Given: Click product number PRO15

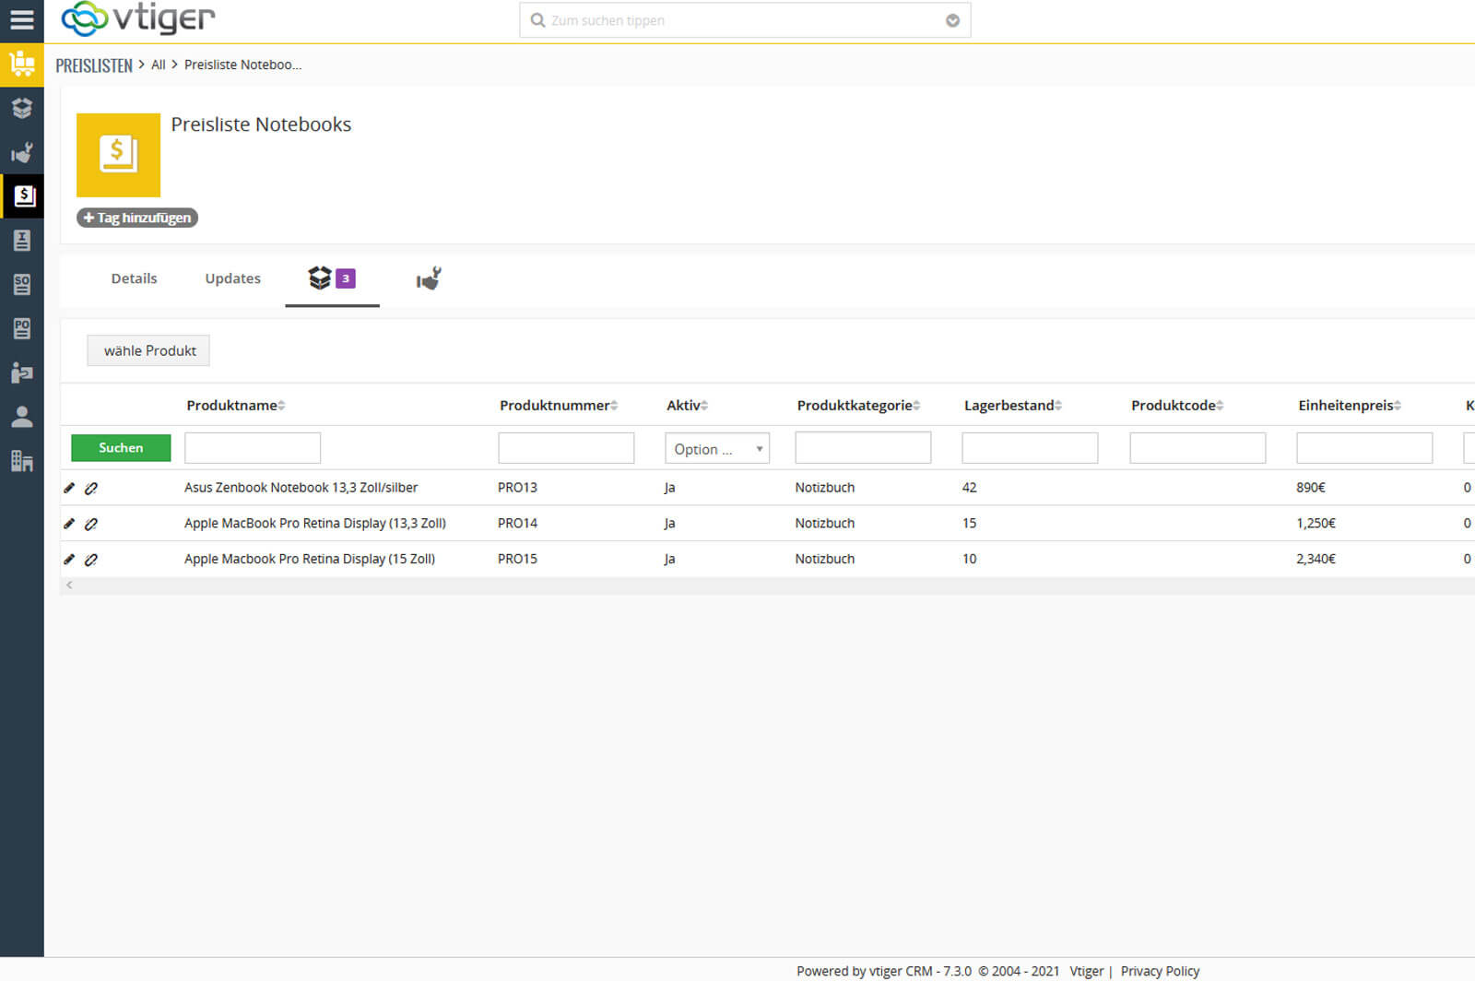Looking at the screenshot, I should click(x=517, y=559).
